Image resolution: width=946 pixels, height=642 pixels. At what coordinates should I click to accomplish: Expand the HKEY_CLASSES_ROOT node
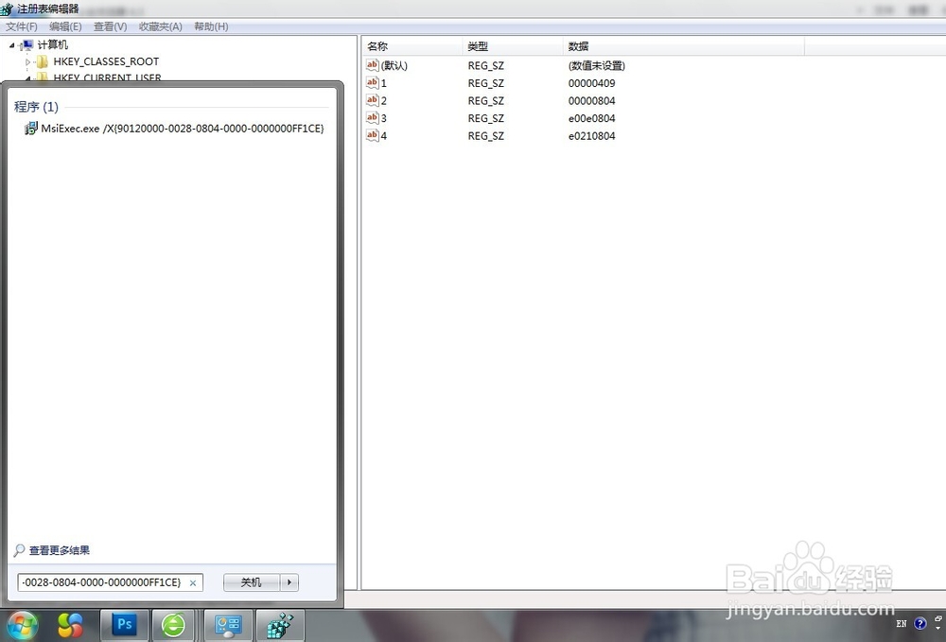pos(27,62)
